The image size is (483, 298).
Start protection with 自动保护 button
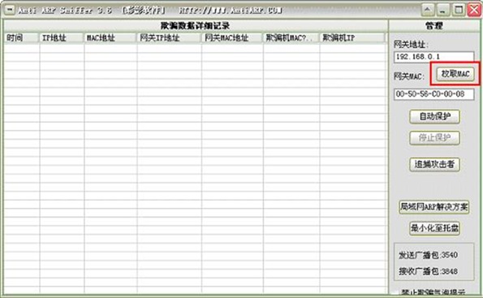434,116
